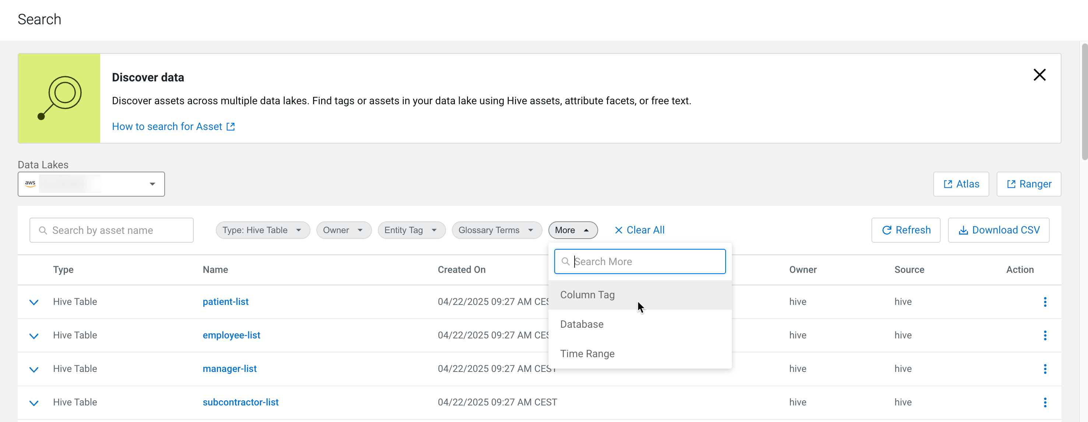The image size is (1088, 422).
Task: Open Atlas external link button
Action: [x=961, y=184]
